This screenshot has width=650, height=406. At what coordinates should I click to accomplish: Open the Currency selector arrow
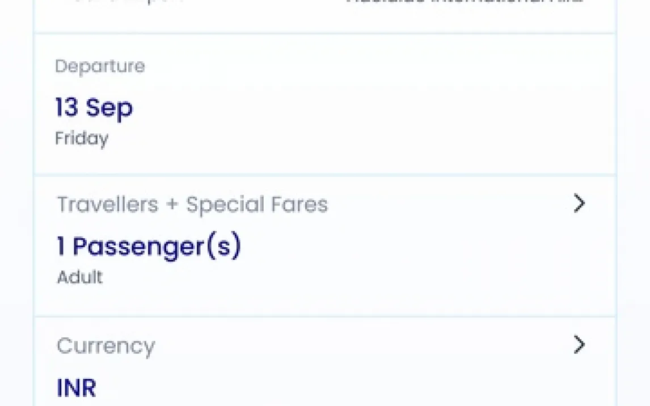pos(579,344)
